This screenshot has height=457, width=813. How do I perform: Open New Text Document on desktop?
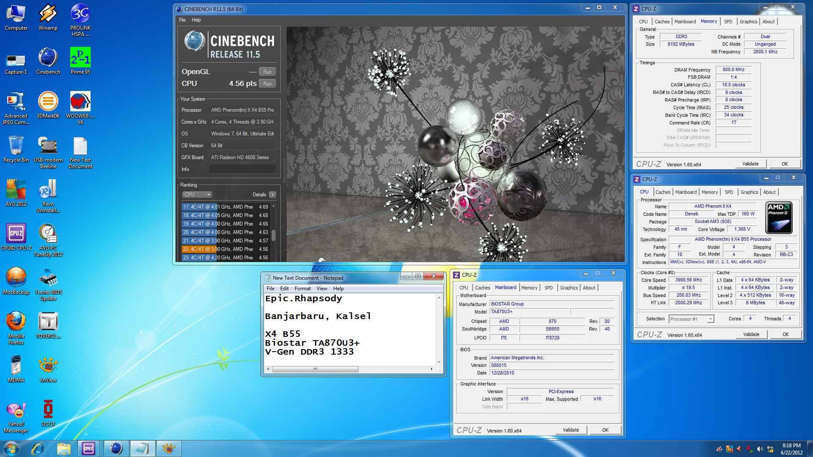click(80, 152)
